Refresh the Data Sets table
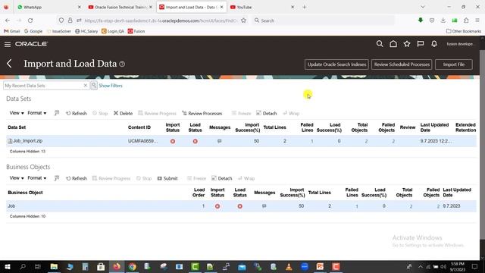This screenshot has width=485, height=273. pyautogui.click(x=77, y=113)
